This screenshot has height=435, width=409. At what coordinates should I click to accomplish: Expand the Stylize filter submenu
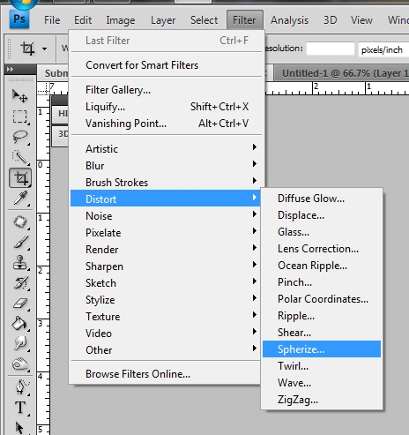coord(166,300)
